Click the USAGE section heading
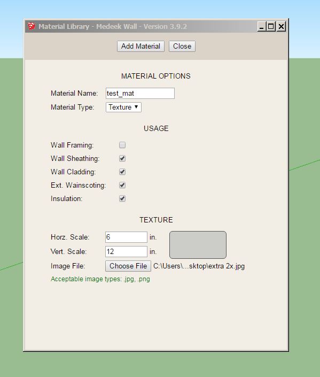The image size is (320, 377). [156, 128]
